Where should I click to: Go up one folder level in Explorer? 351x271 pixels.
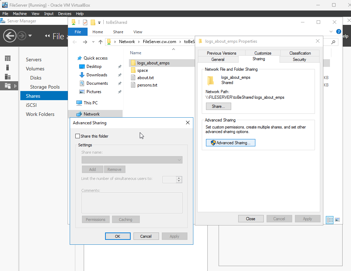(101, 42)
